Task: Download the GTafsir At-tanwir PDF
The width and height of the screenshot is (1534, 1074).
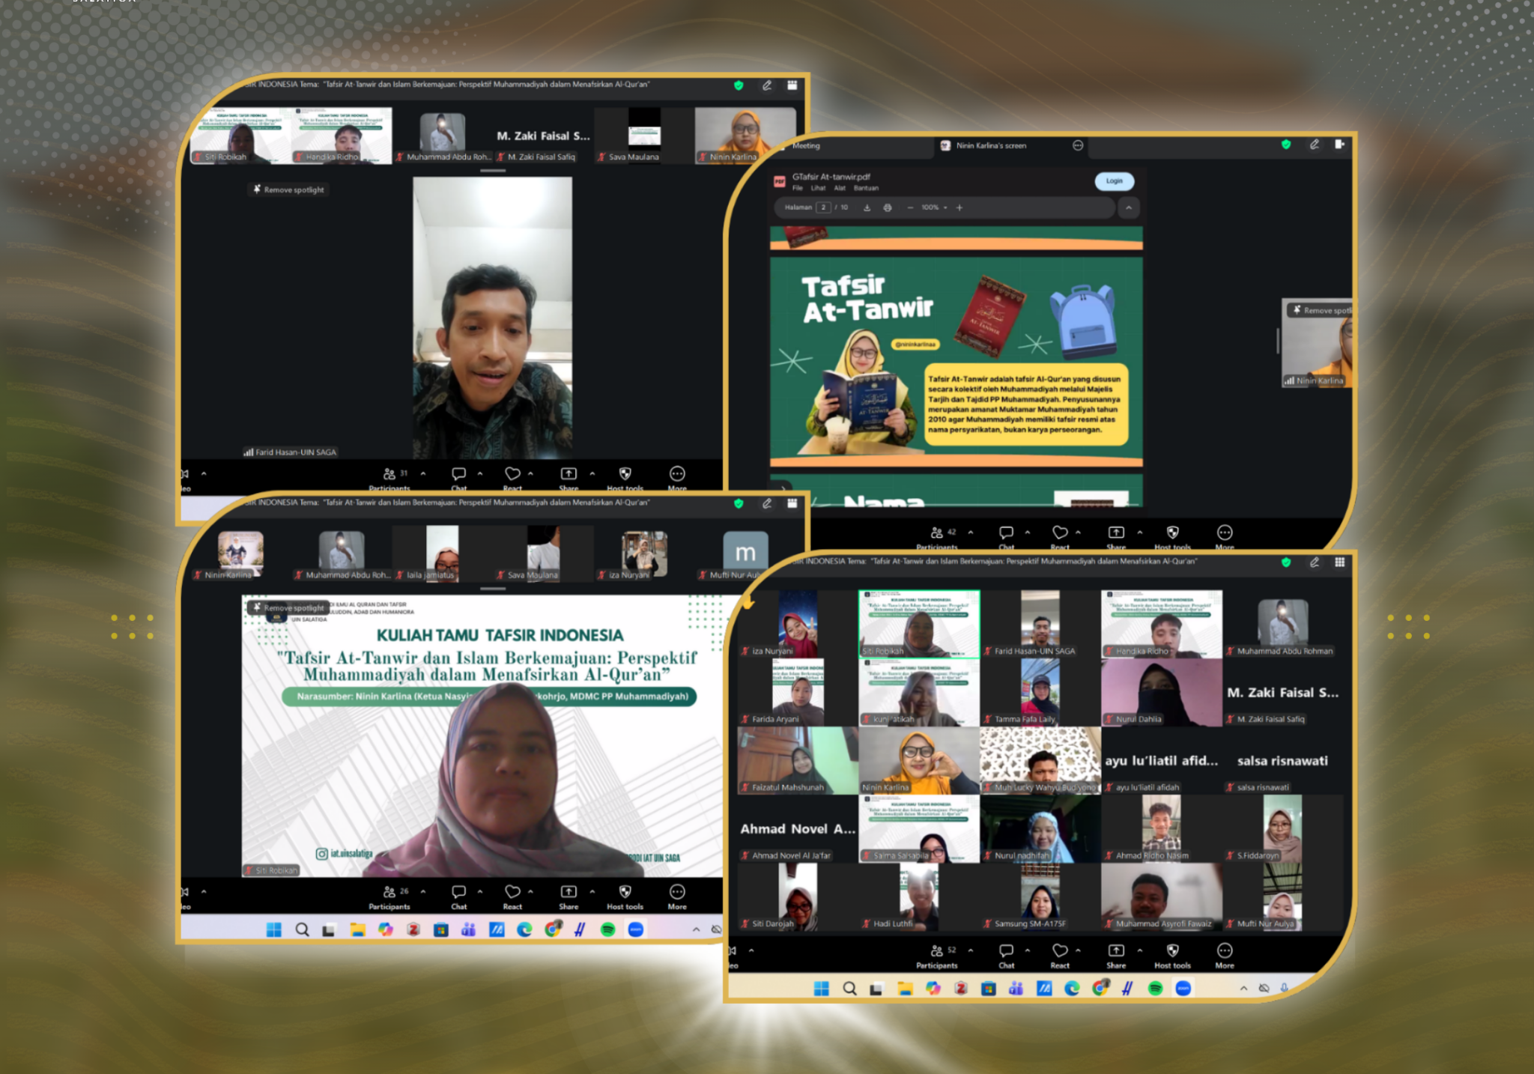Action: (867, 207)
